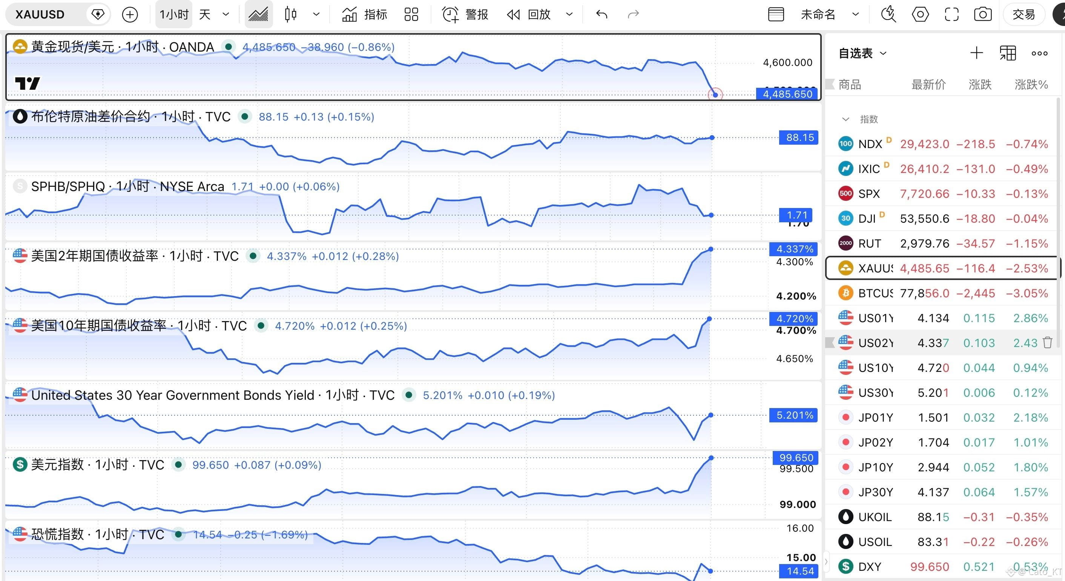This screenshot has height=581, width=1065.
Task: Redo the chart action
Action: tap(633, 14)
